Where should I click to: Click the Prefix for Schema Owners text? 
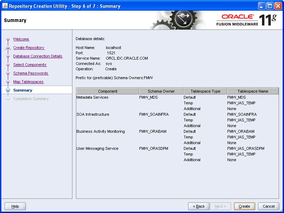click(114, 78)
